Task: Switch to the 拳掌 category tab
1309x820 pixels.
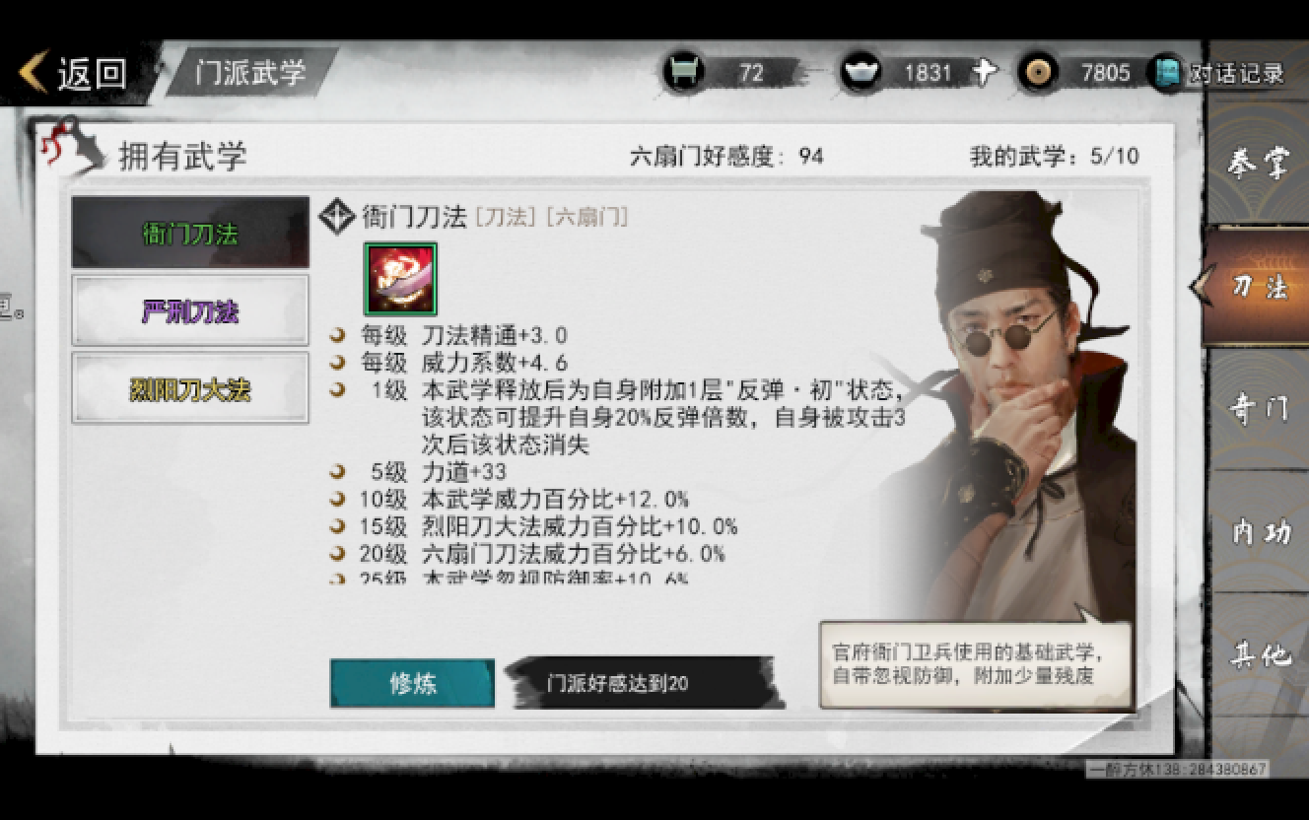Action: (x=1259, y=164)
